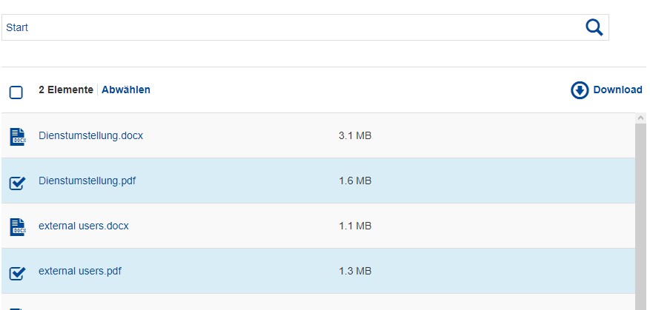Open the external users.pdf file name

80,272
